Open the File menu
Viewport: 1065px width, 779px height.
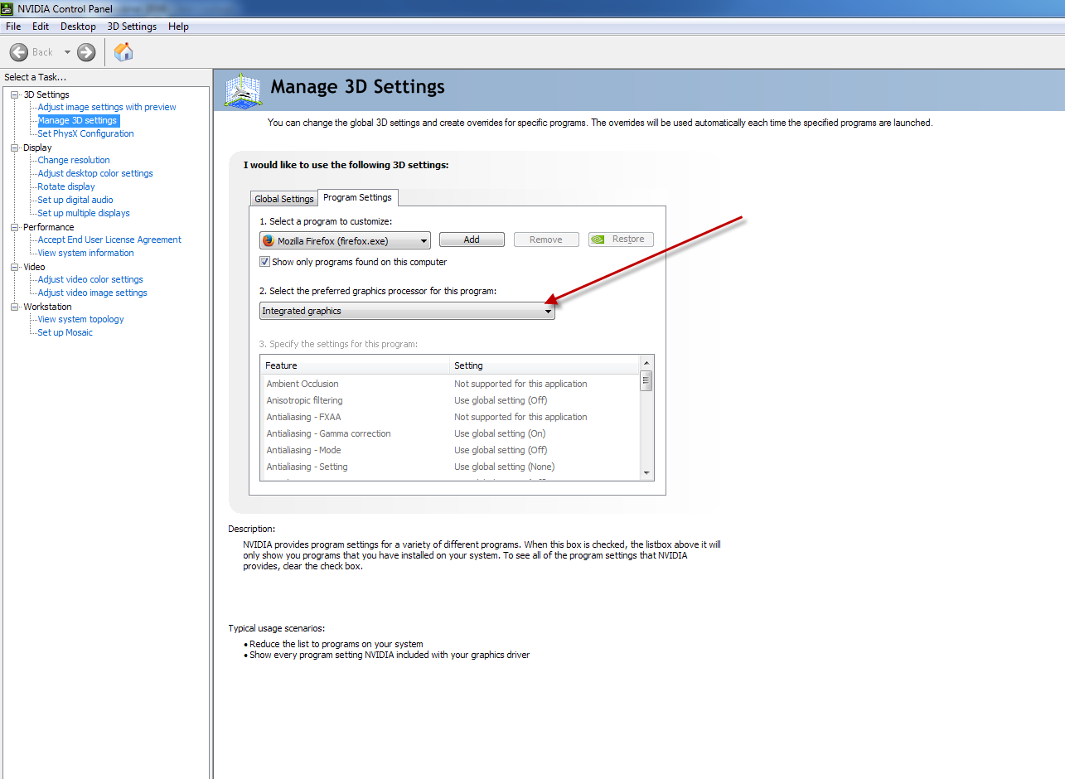13,27
